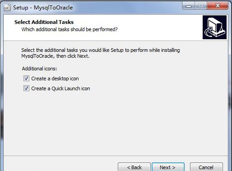232x171 pixels.
Task: Click the separator line above the buttons
Action: (116, 156)
